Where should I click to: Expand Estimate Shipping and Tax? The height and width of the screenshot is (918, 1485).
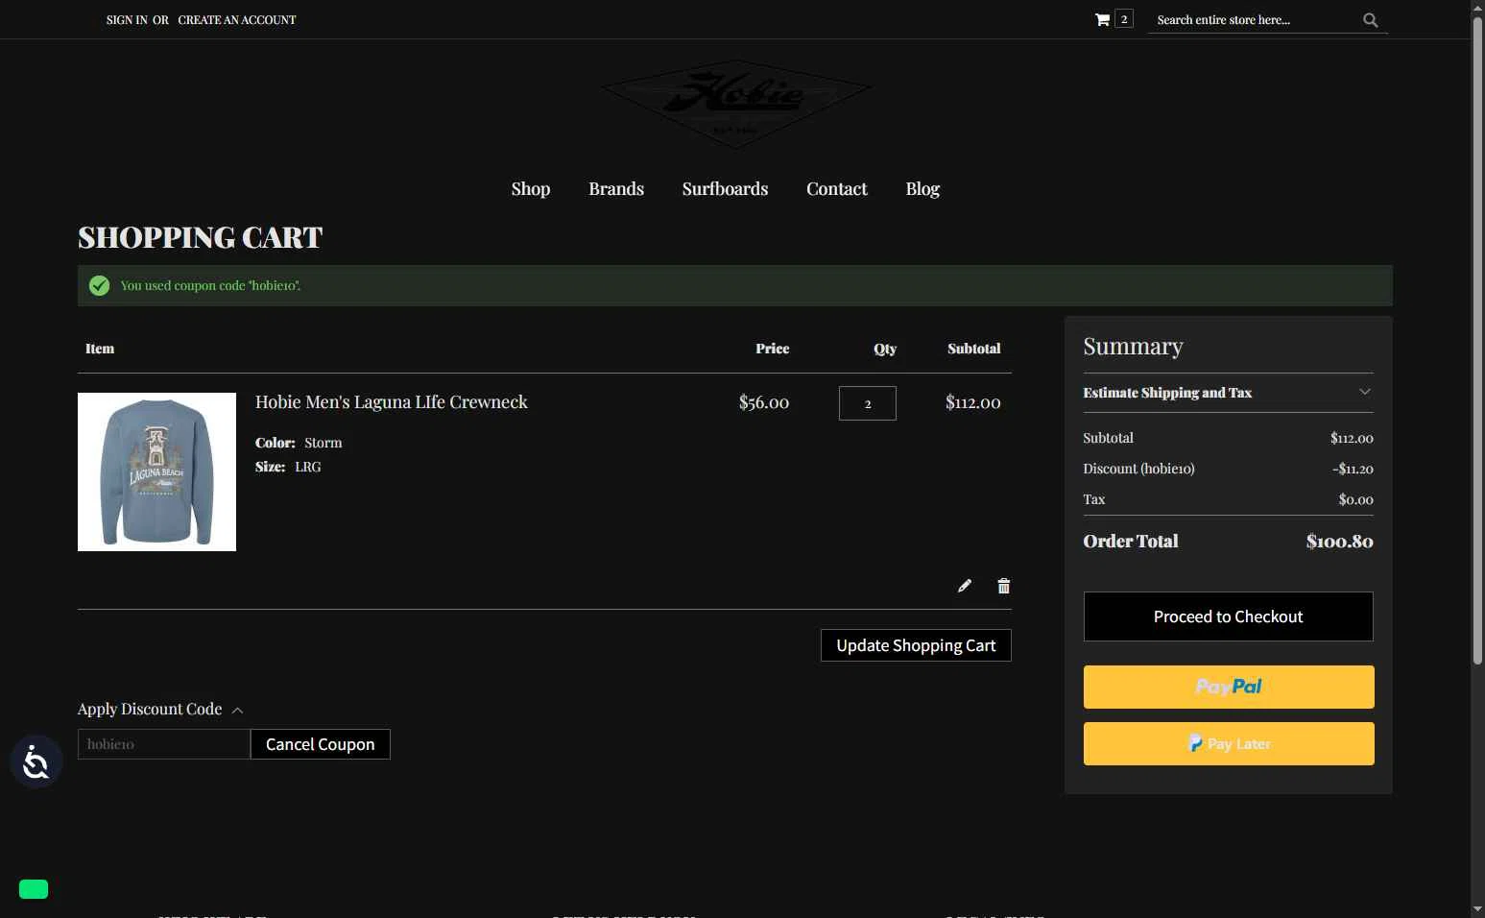pyautogui.click(x=1228, y=392)
